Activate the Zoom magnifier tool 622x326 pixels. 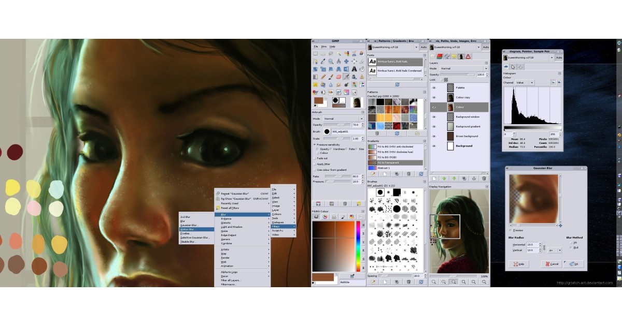(x=331, y=61)
